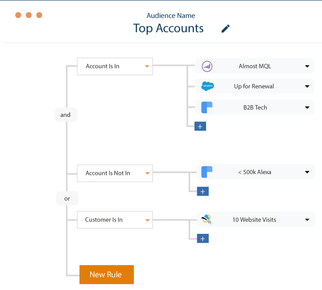The width and height of the screenshot is (322, 290).
Task: Click the New Rule button
Action: [x=107, y=275]
